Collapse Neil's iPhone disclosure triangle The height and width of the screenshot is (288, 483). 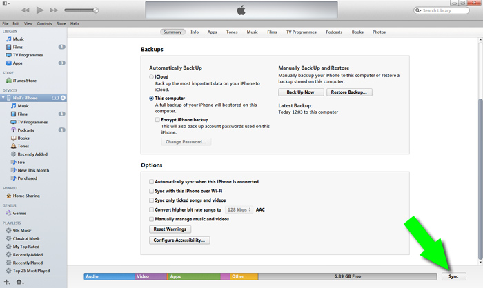tap(3, 98)
